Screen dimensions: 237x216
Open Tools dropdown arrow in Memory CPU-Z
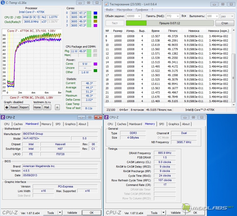(163, 213)
